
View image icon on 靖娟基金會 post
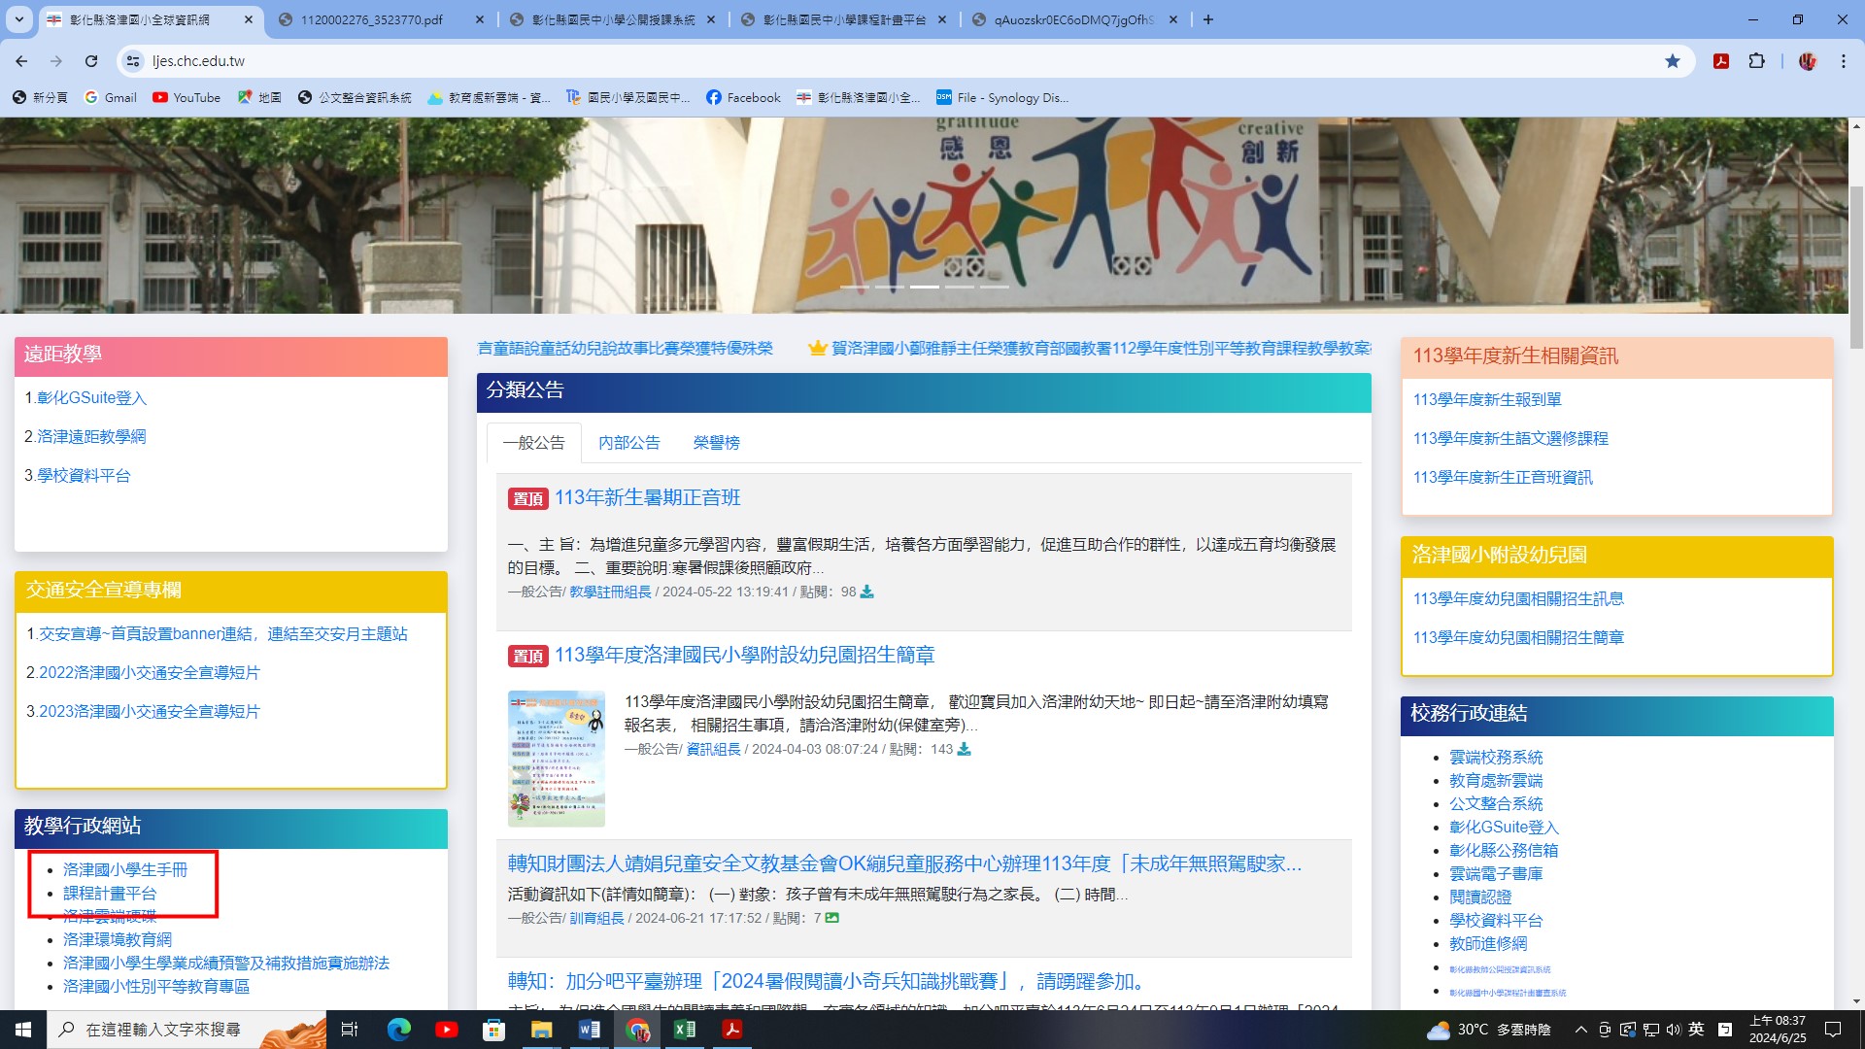(831, 918)
